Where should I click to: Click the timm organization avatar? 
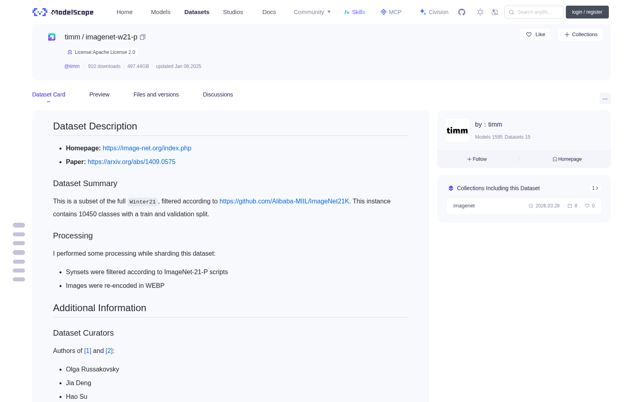(x=457, y=130)
